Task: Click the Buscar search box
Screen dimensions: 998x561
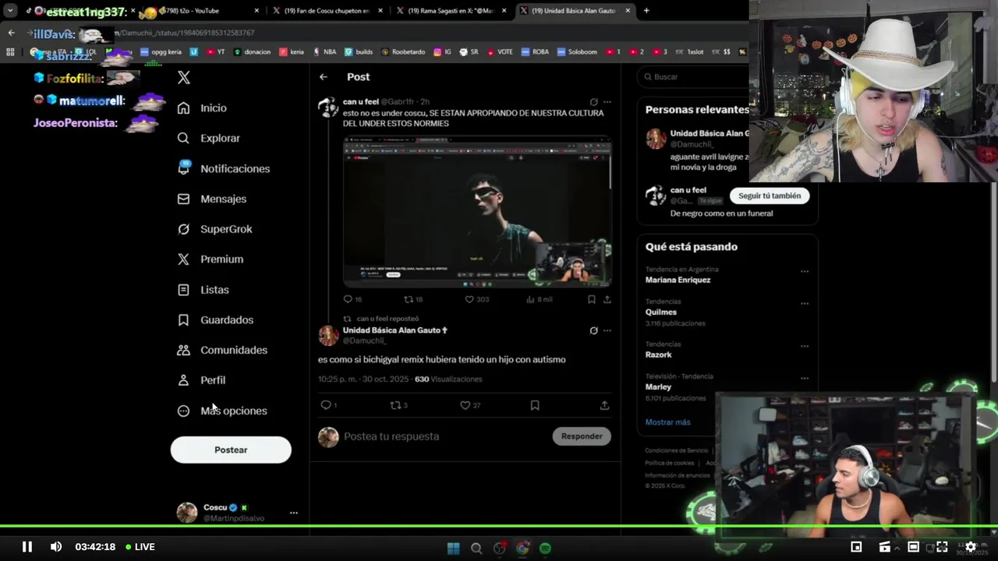Action: 694,77
